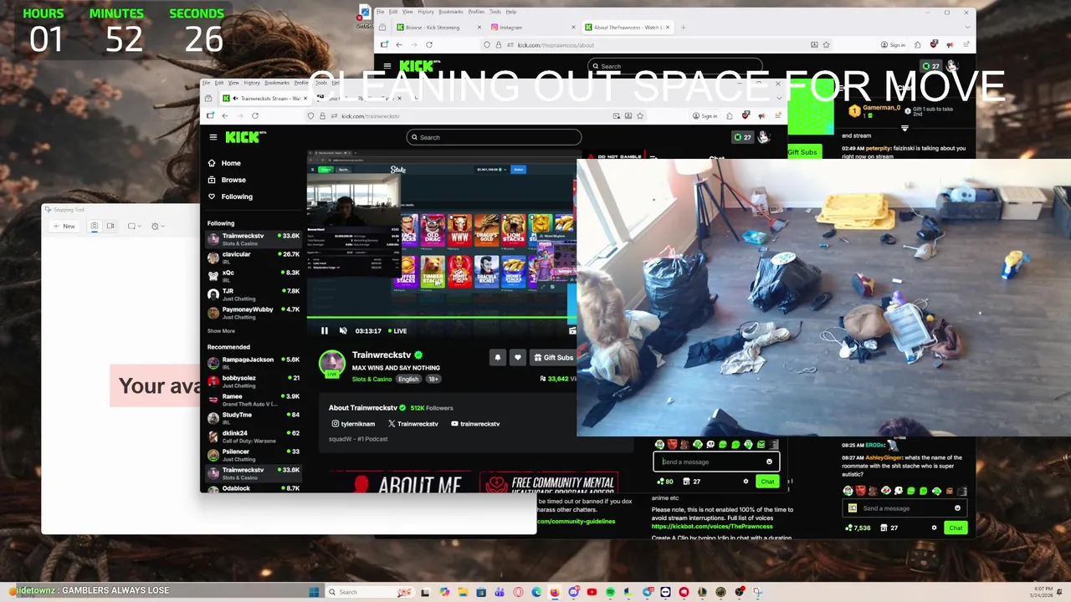The height and width of the screenshot is (602, 1071).
Task: Switch to Instagram tab in back Firefox window
Action: pos(530,28)
